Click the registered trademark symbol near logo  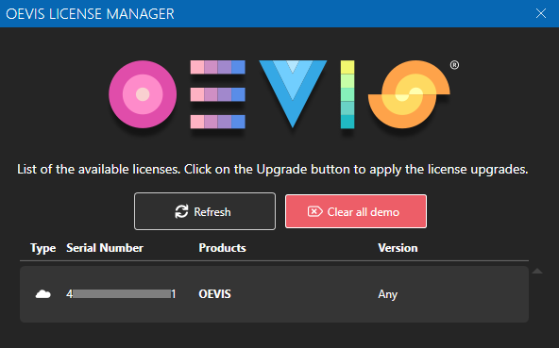point(454,65)
